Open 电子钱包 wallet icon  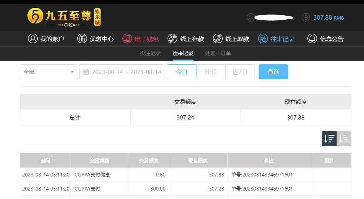point(127,38)
